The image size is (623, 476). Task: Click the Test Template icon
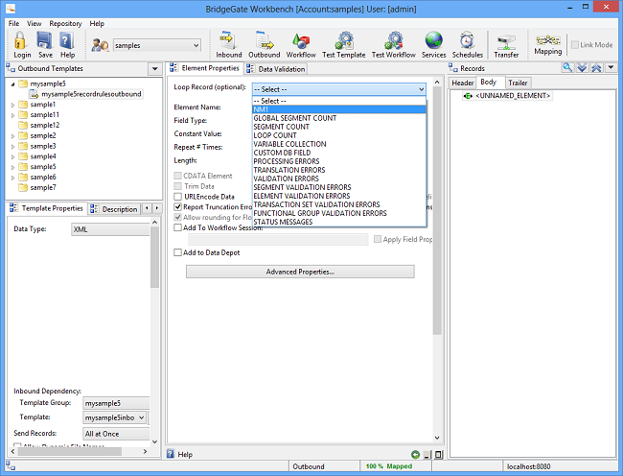(344, 41)
